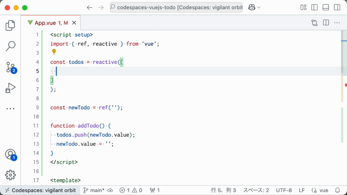Click the command center search box
The height and width of the screenshot is (195, 347).
[x=176, y=8]
